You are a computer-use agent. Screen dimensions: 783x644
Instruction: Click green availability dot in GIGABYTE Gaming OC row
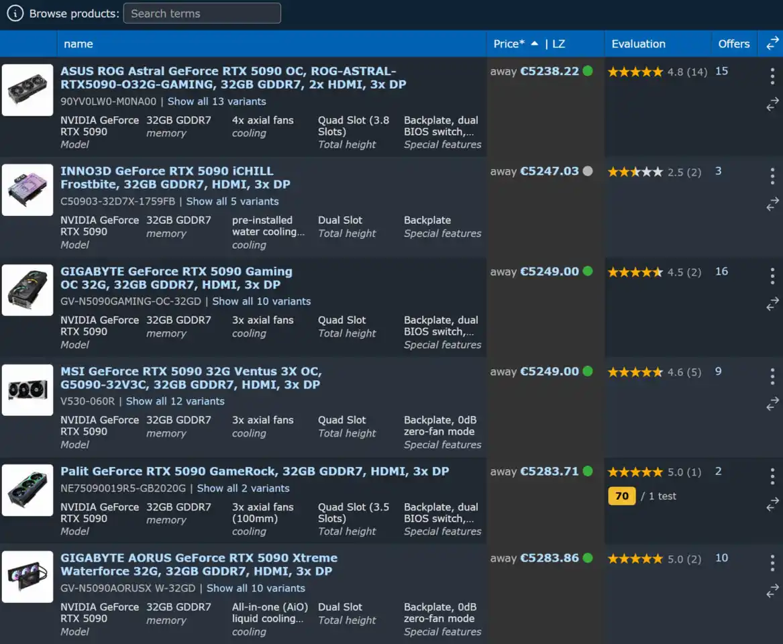[588, 271]
